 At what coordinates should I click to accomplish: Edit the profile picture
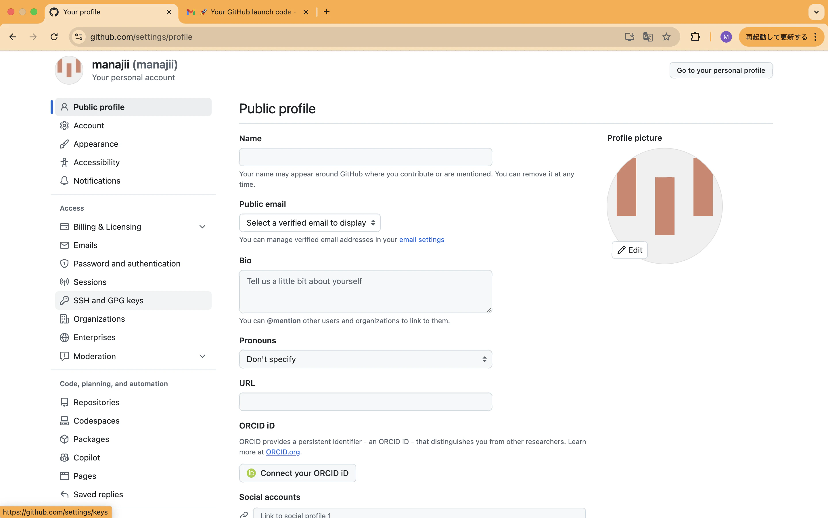coord(630,250)
